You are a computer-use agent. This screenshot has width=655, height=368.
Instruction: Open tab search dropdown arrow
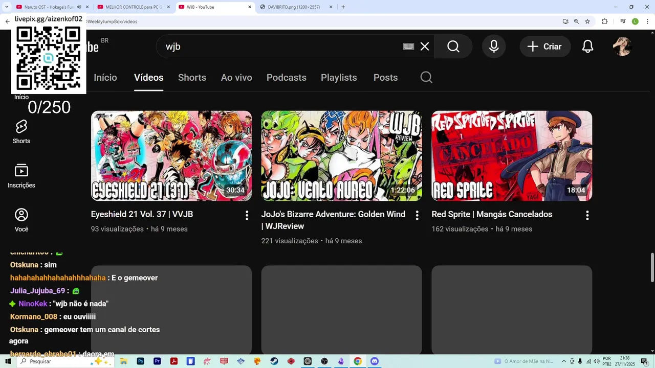[x=7, y=7]
